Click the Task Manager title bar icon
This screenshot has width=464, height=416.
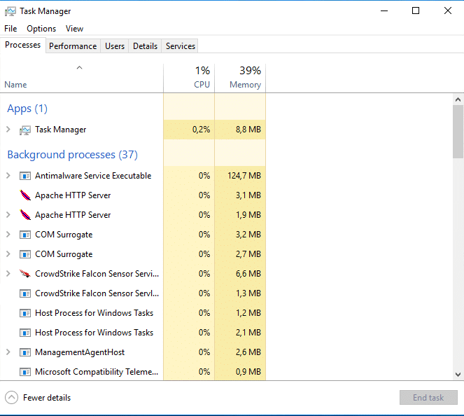pos(10,11)
